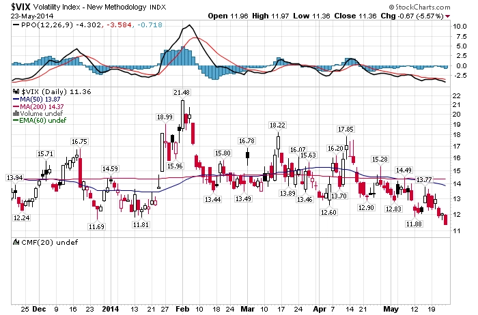Click the Feb month label on date axis
This screenshot has width=478, height=315.
tap(182, 309)
